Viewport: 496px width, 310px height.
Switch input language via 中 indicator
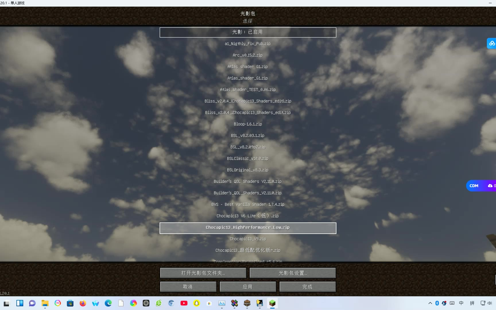(x=461, y=303)
